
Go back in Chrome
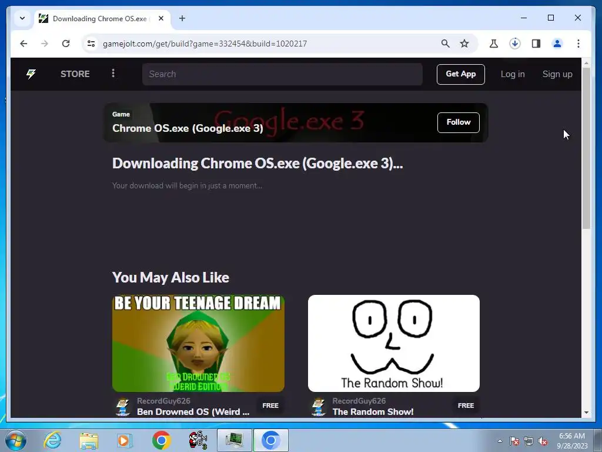coord(24,44)
